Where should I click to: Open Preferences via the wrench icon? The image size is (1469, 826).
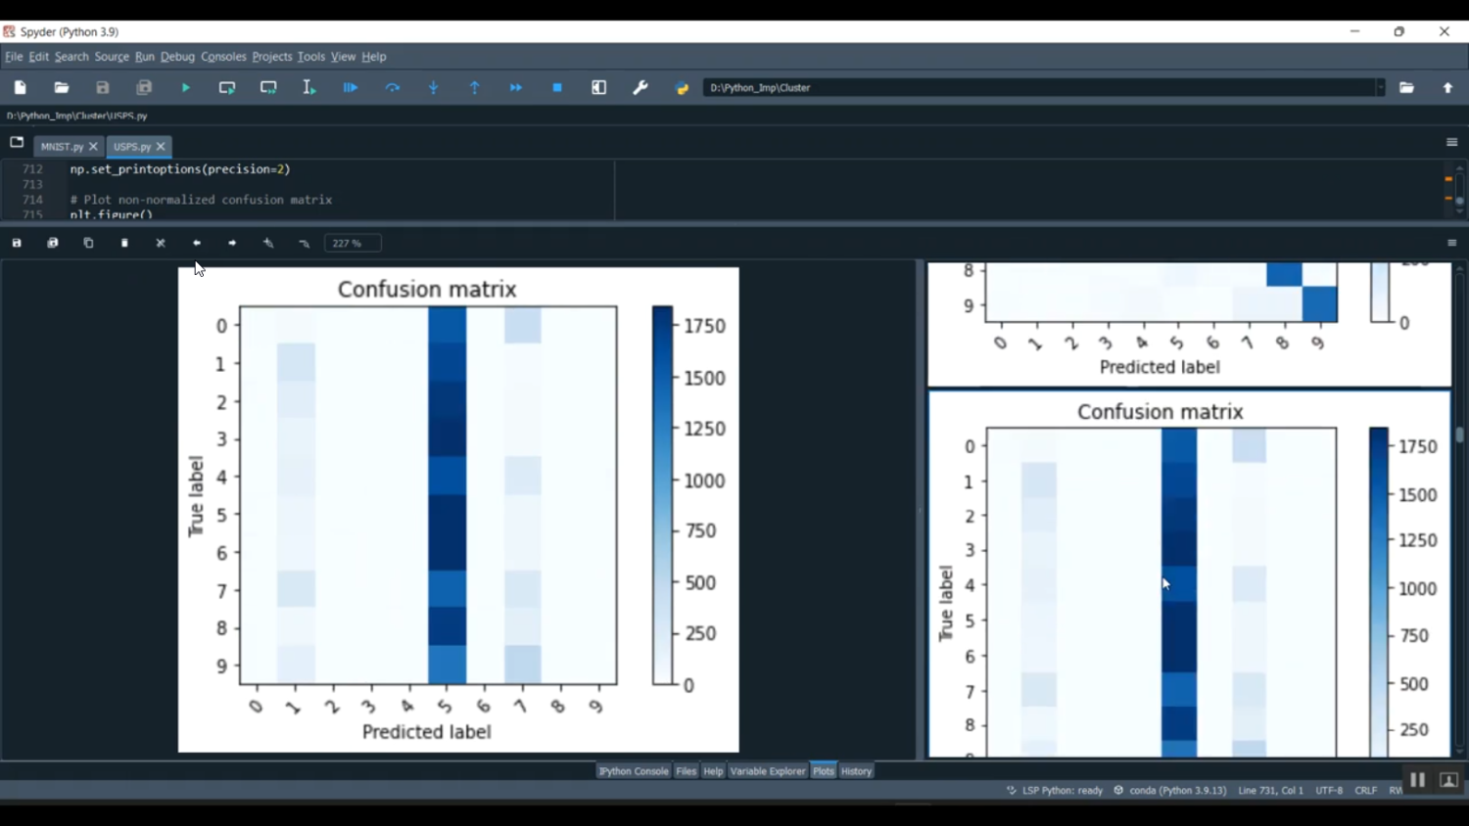pos(640,88)
